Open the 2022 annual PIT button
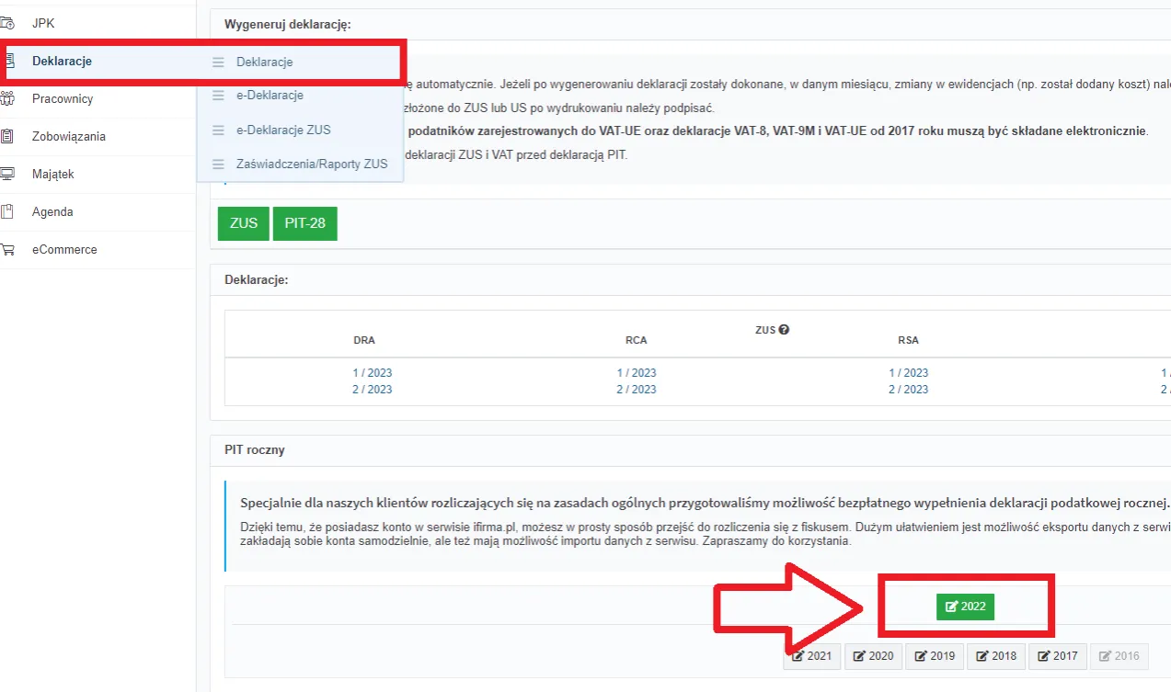 coord(965,607)
